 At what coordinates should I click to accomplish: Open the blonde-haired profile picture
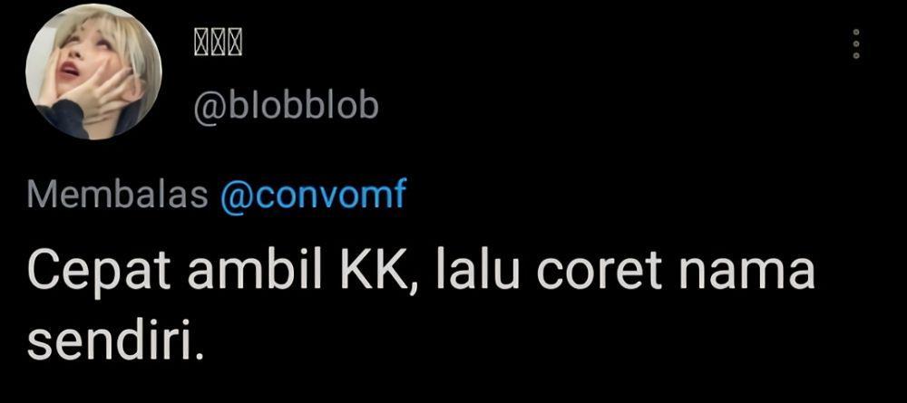click(93, 72)
